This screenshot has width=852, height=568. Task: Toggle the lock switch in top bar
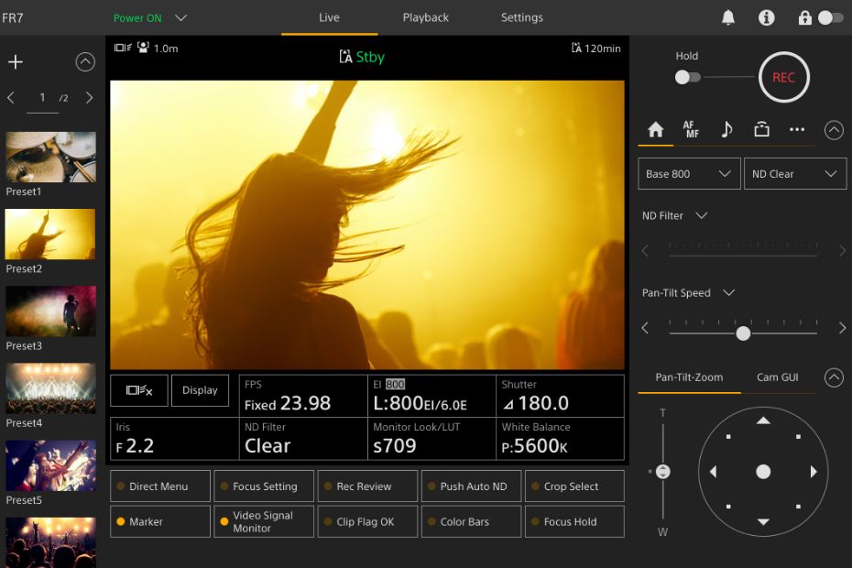(829, 17)
